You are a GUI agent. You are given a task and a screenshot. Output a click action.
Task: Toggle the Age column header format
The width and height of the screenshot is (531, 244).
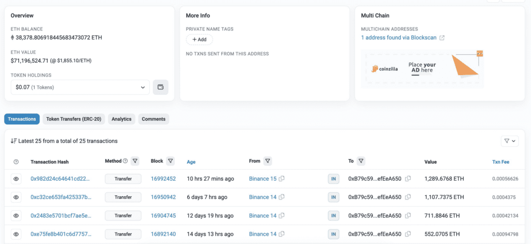[191, 162]
